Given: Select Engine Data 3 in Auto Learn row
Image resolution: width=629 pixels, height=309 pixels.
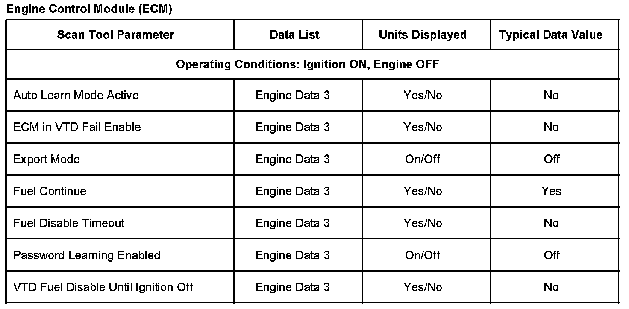Looking at the screenshot, I should [293, 95].
